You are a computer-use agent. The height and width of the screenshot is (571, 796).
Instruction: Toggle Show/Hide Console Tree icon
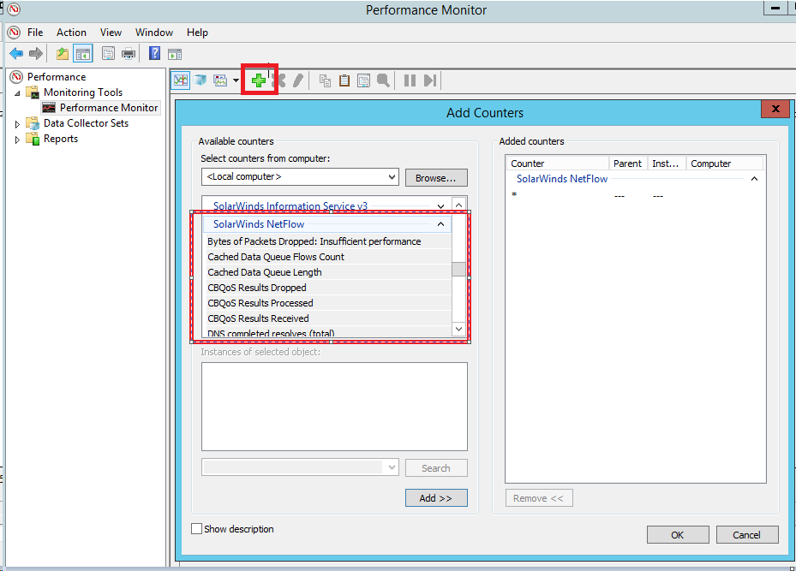tap(83, 53)
